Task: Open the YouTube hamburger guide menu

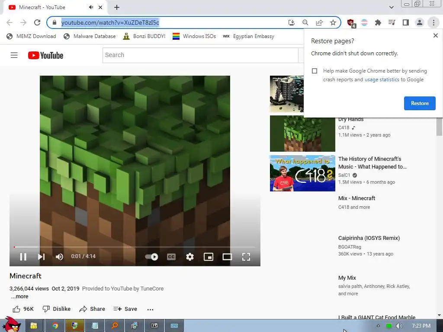Action: click(14, 55)
